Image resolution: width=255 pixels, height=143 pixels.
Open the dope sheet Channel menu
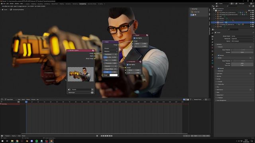tap(33, 100)
